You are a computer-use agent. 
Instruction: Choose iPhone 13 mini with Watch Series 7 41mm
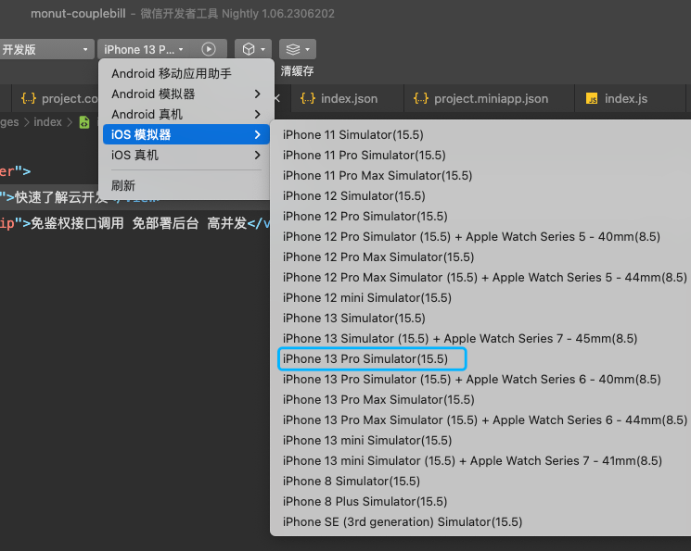[x=480, y=461]
